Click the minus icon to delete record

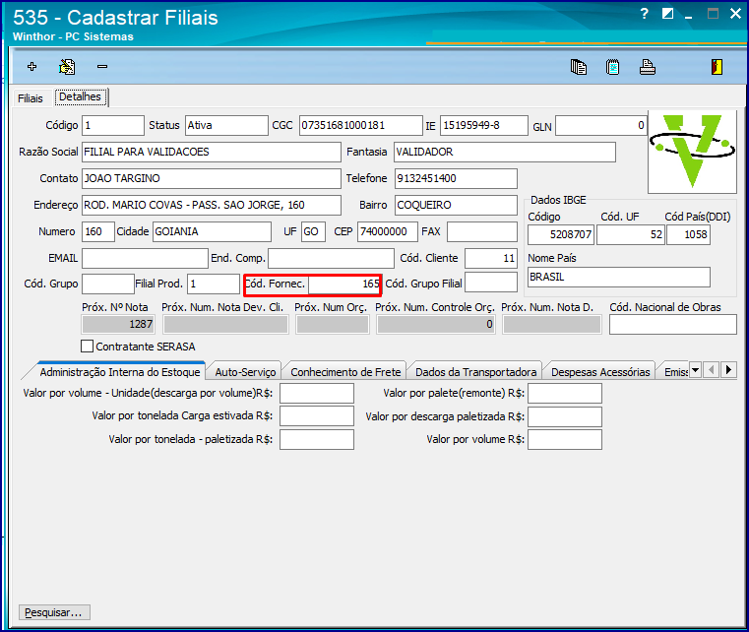tap(102, 66)
